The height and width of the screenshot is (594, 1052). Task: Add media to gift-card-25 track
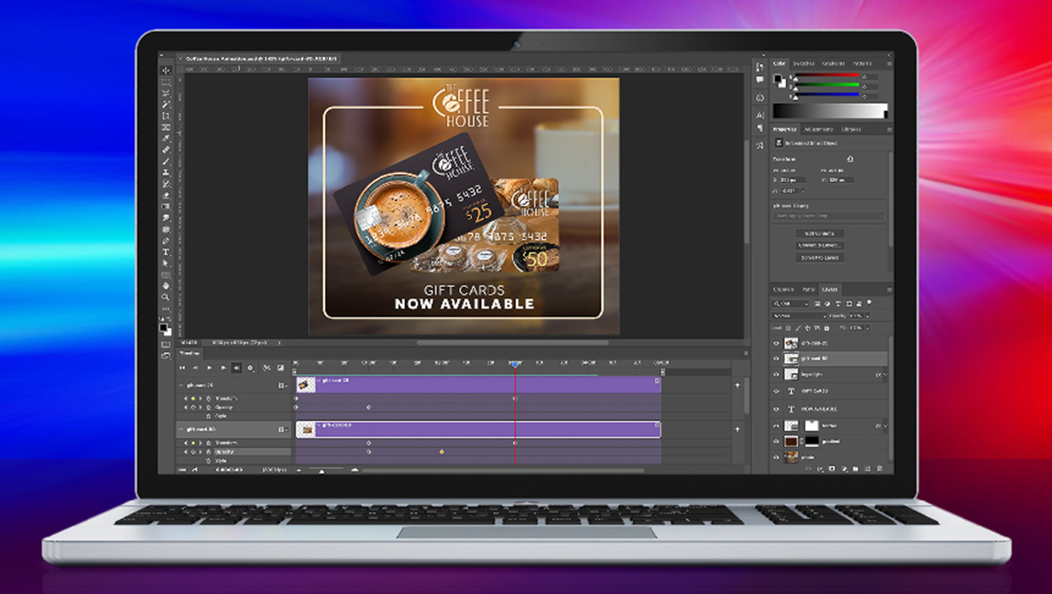click(x=736, y=385)
